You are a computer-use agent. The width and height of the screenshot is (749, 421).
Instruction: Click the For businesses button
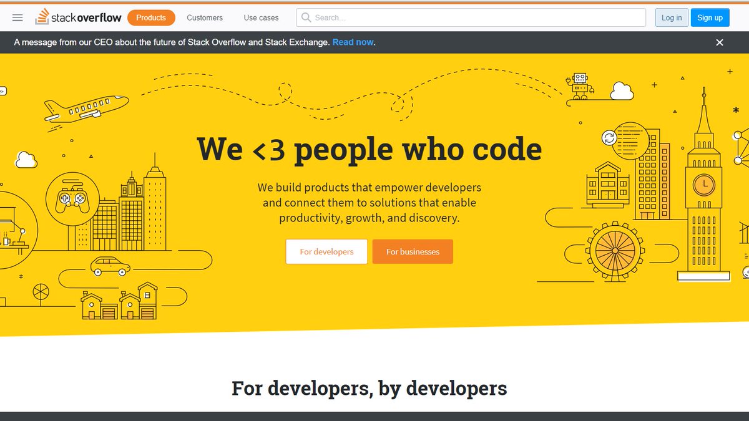tap(413, 251)
